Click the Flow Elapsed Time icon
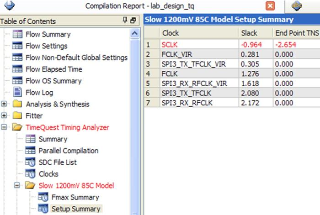The image size is (320, 215). click(17, 69)
